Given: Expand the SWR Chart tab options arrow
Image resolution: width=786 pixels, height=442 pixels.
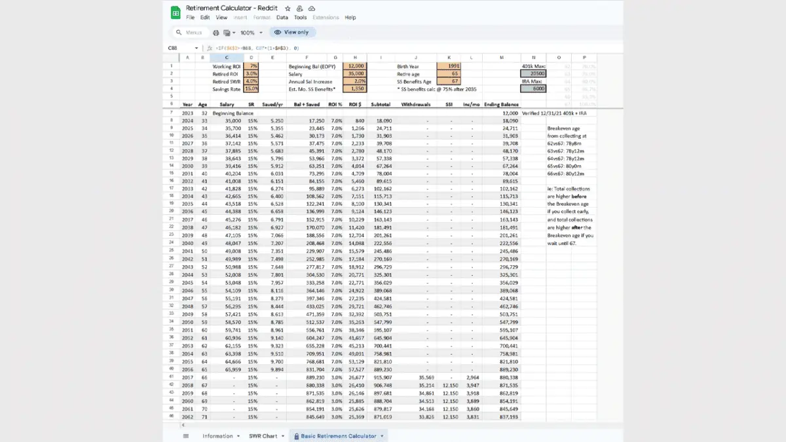Looking at the screenshot, I should click(283, 436).
